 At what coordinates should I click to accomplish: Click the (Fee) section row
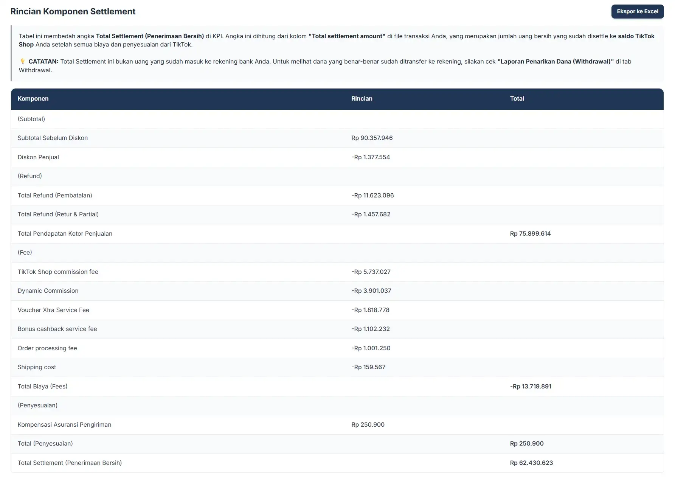pos(25,252)
